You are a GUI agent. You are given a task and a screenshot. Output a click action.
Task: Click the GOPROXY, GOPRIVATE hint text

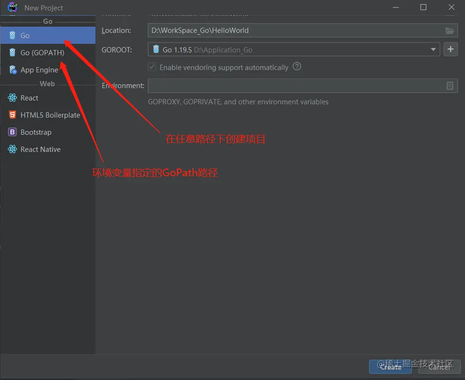click(238, 102)
